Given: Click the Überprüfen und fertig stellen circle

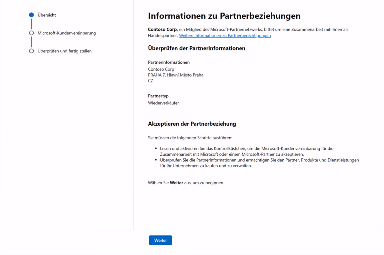Looking at the screenshot, I should point(31,51).
